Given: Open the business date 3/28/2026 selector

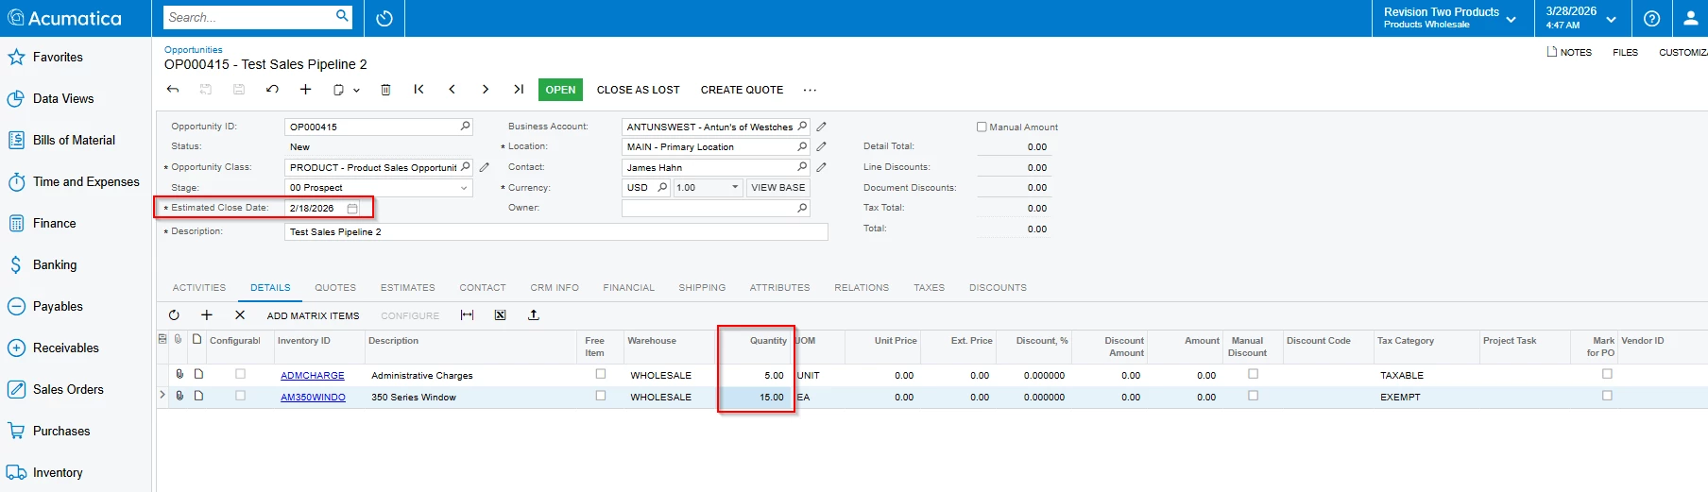Looking at the screenshot, I should point(1580,18).
